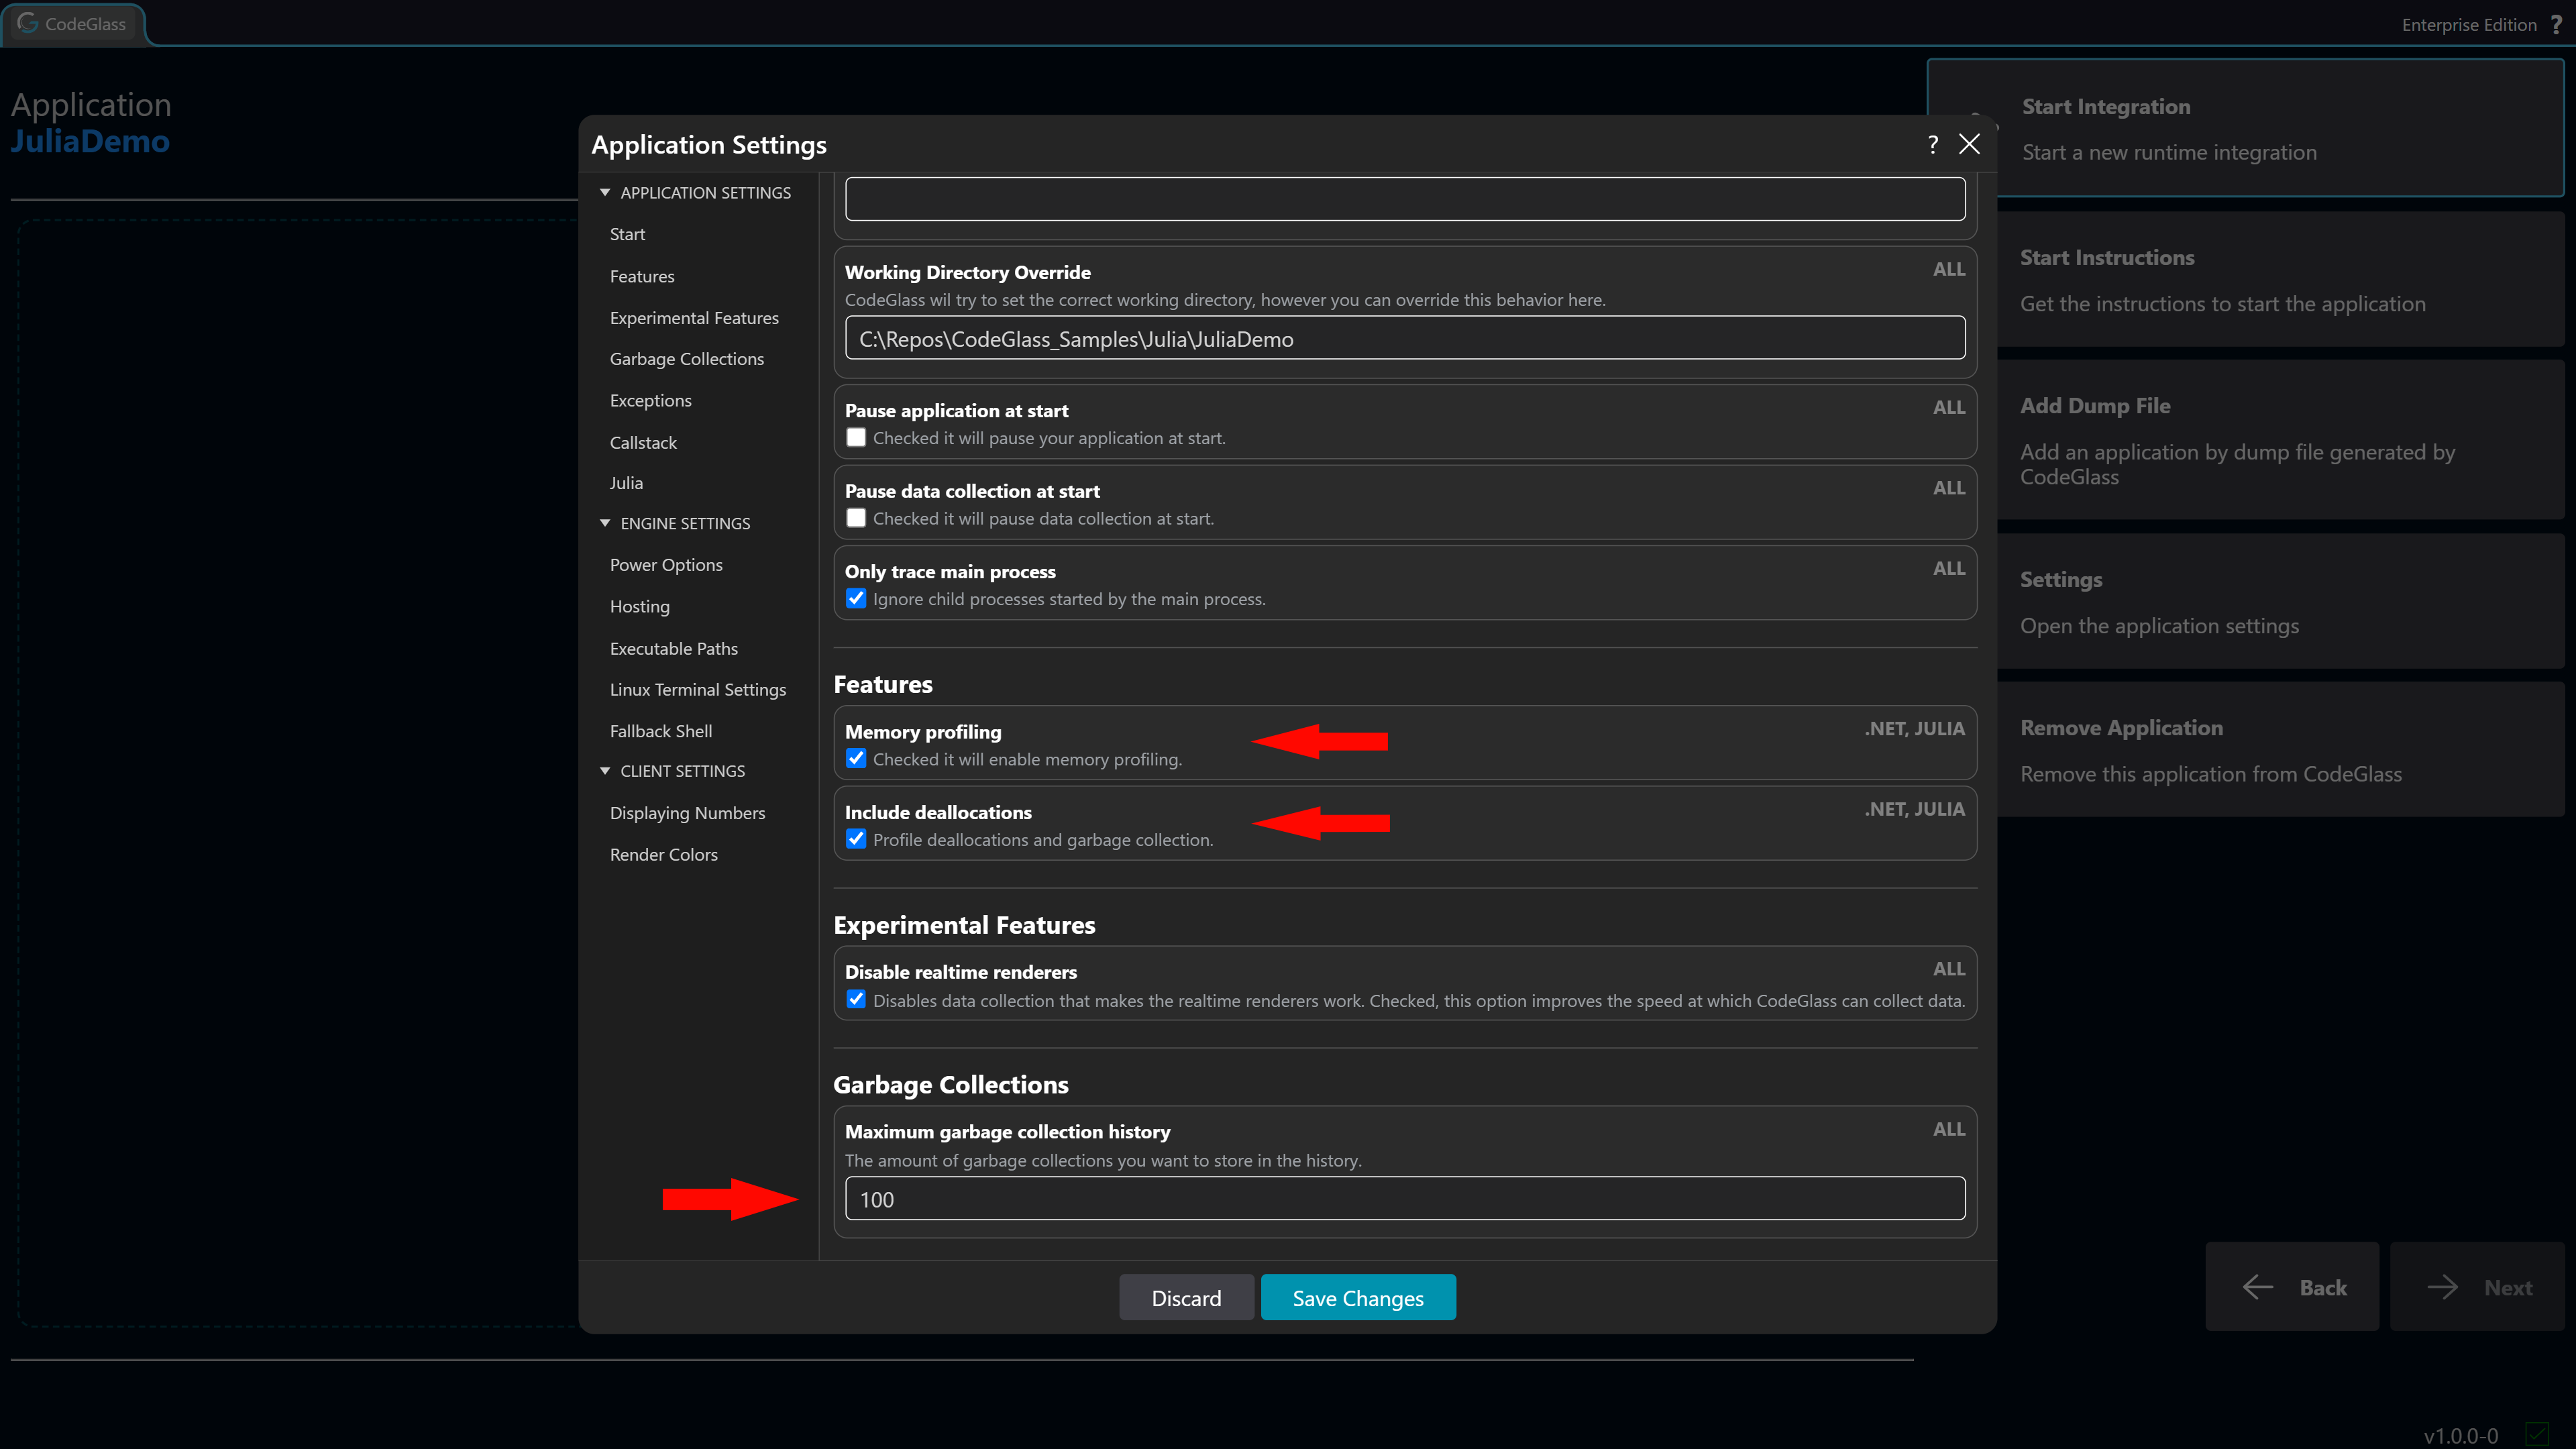Uncheck Only trace main process
2576x1449 pixels.
tap(856, 599)
